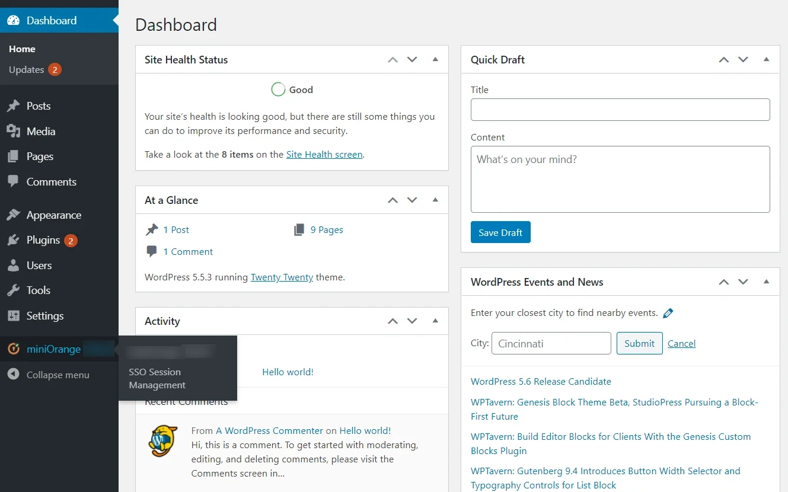The width and height of the screenshot is (788, 492).
Task: Focus the Quick Draft Title field
Action: pos(620,110)
